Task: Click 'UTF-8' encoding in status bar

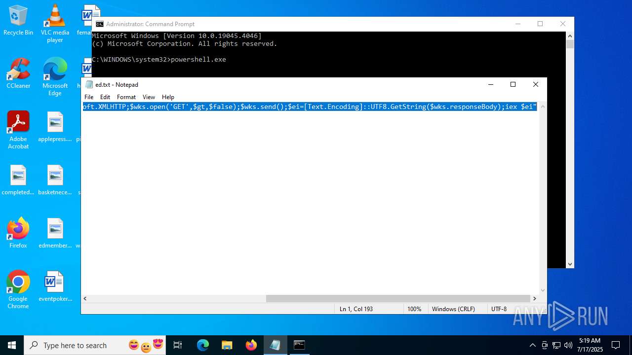Action: [499, 309]
